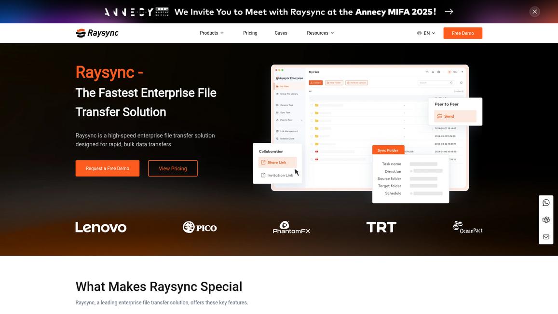This screenshot has height=314, width=558.
Task: Click the banner invitation text
Action: (x=305, y=12)
